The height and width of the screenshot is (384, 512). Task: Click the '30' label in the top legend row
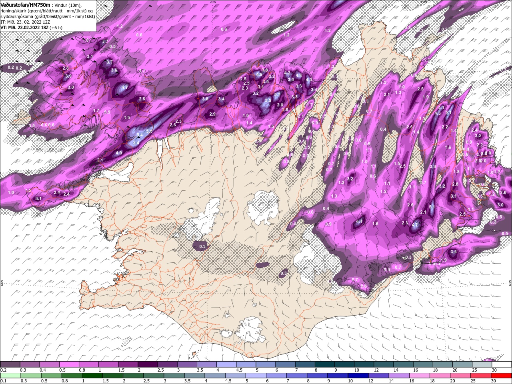[494, 370]
